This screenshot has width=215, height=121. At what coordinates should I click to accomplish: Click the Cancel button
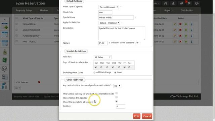pos(147,116)
